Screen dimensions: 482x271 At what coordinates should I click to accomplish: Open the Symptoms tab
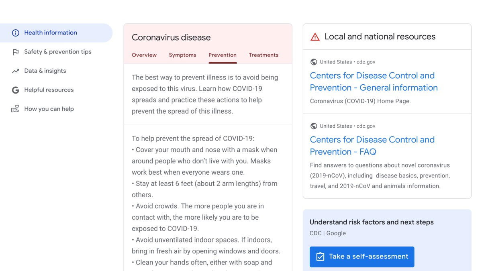182,55
